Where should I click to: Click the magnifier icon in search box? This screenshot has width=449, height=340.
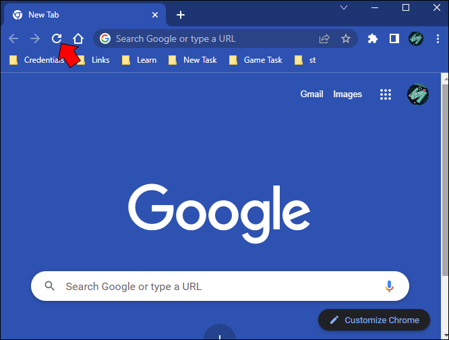(49, 286)
